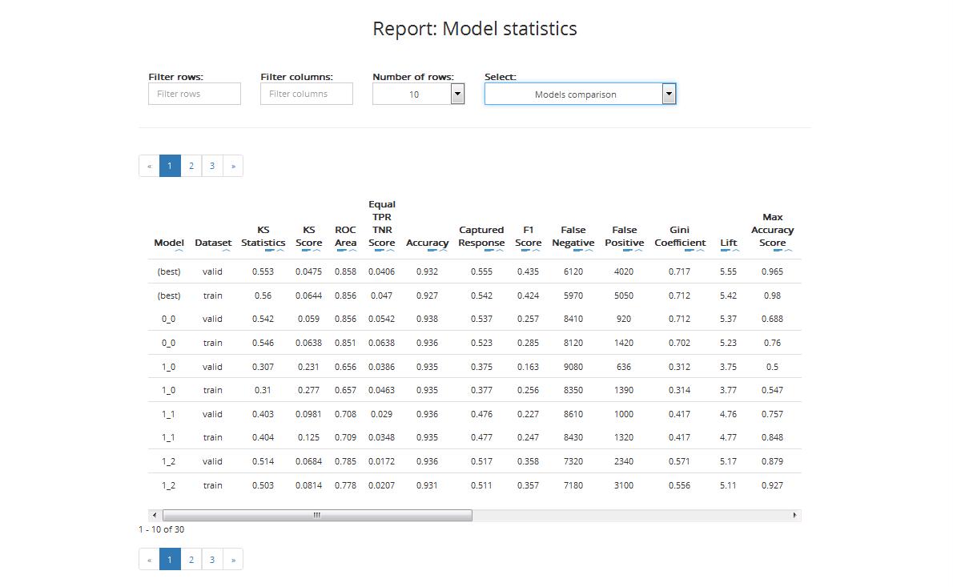
Task: Sort the Accuracy column with its arrow
Action: [x=443, y=251]
